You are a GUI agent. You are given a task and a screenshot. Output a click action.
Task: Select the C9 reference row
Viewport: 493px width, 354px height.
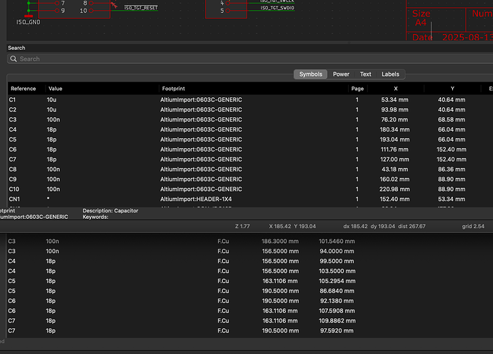pos(250,180)
